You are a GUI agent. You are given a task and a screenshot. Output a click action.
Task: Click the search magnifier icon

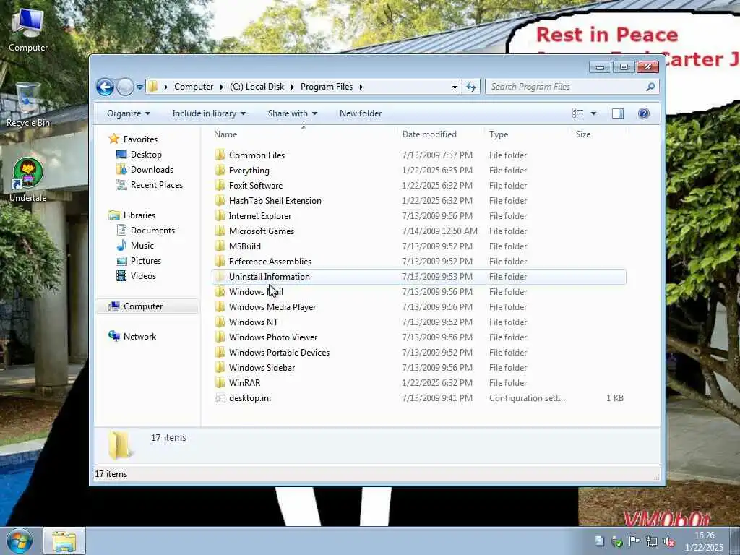tap(651, 87)
